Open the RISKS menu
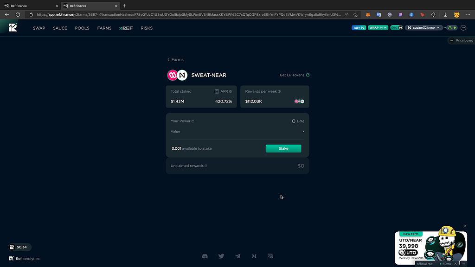The height and width of the screenshot is (267, 475). (x=147, y=28)
